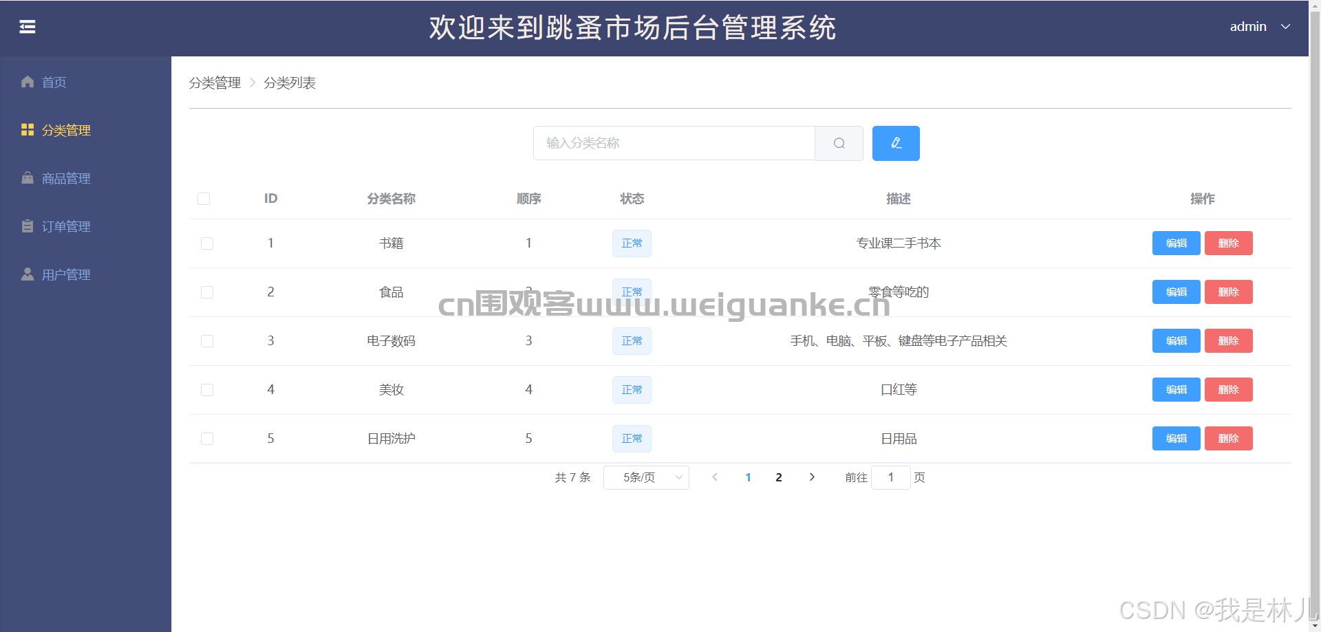Go to pagination page 2

click(778, 477)
